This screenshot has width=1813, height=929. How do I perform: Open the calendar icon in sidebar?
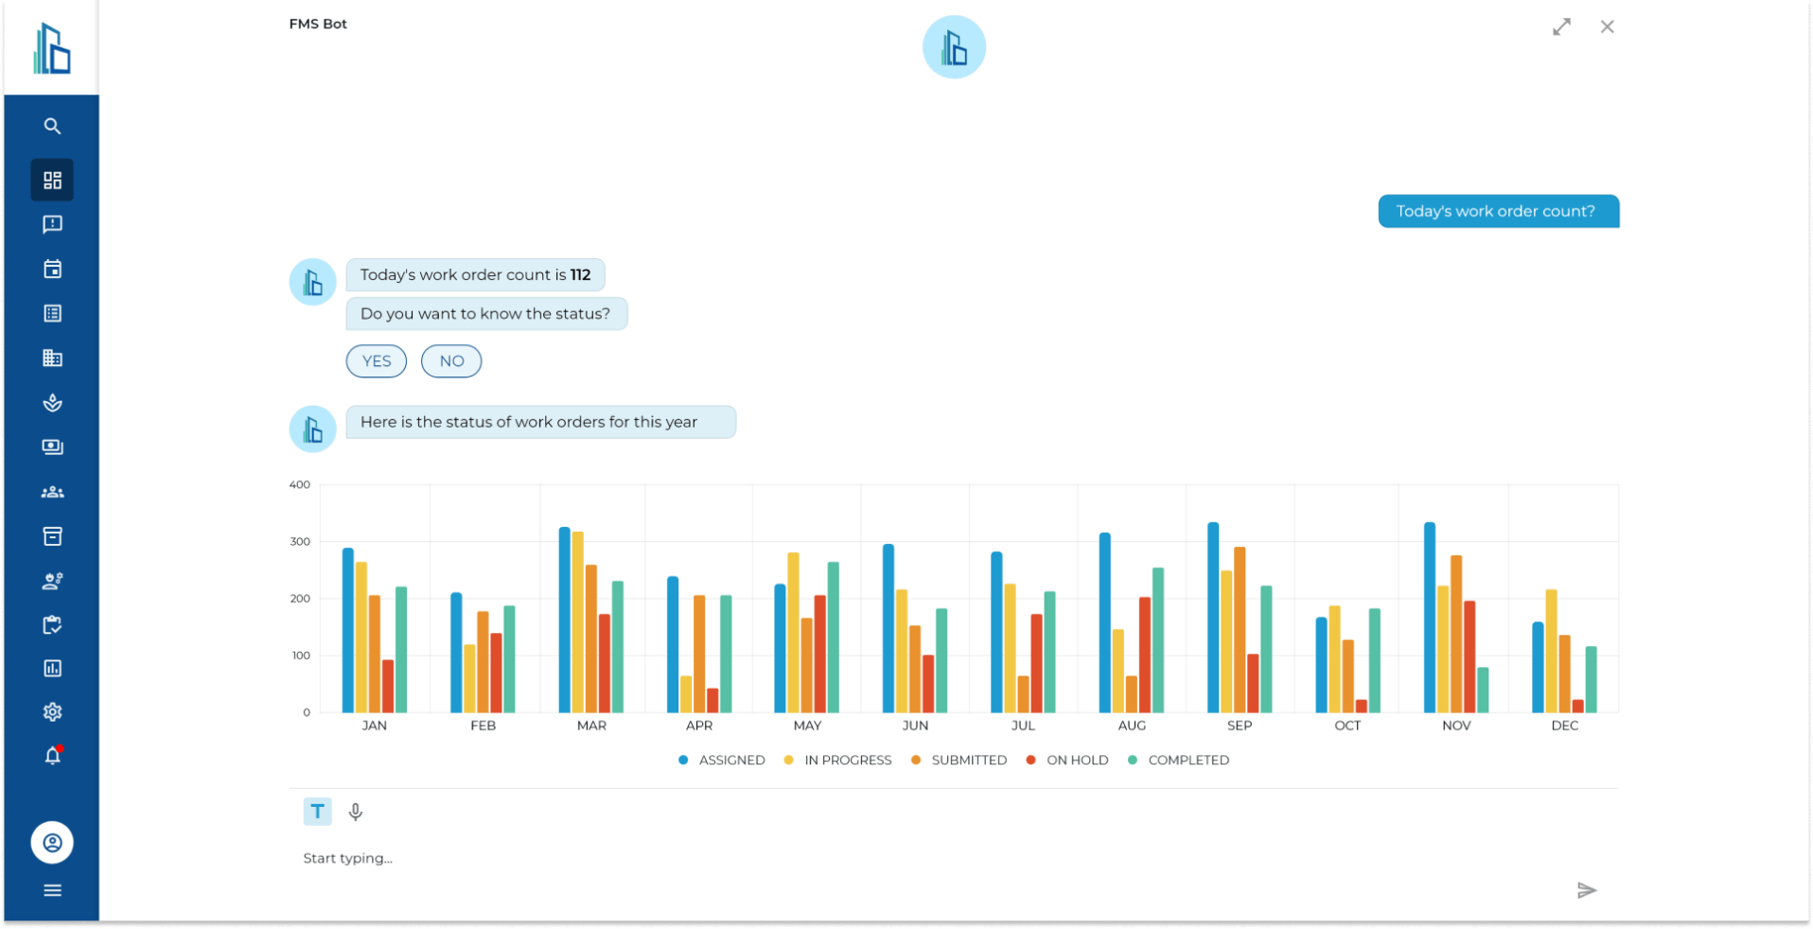click(52, 270)
